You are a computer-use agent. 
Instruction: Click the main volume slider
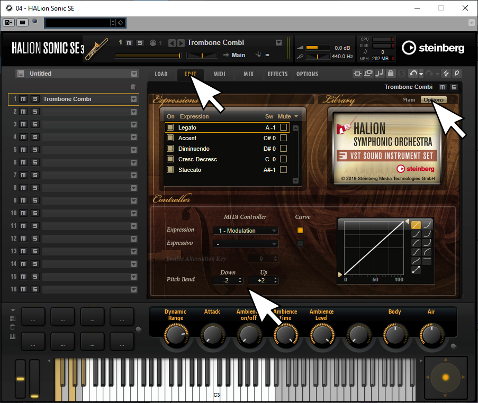(x=318, y=48)
